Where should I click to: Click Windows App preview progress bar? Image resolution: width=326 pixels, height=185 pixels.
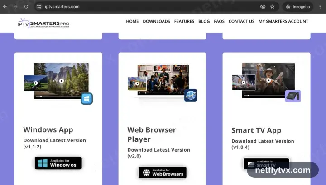coord(58,96)
